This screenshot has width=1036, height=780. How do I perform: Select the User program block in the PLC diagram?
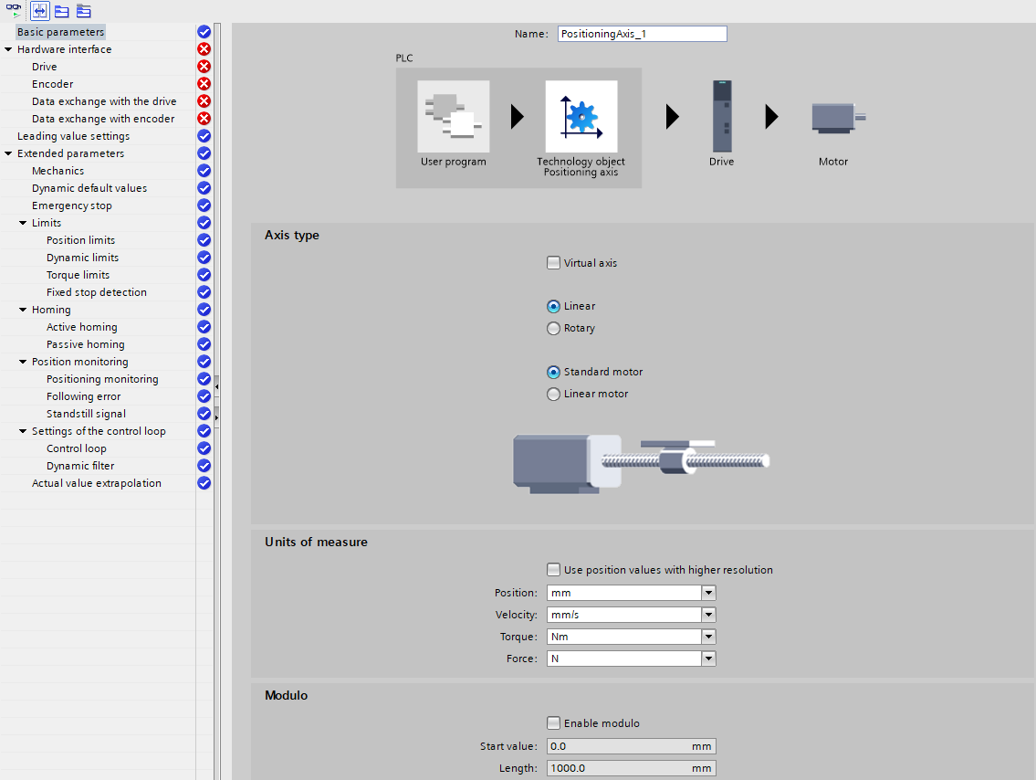pyautogui.click(x=454, y=116)
